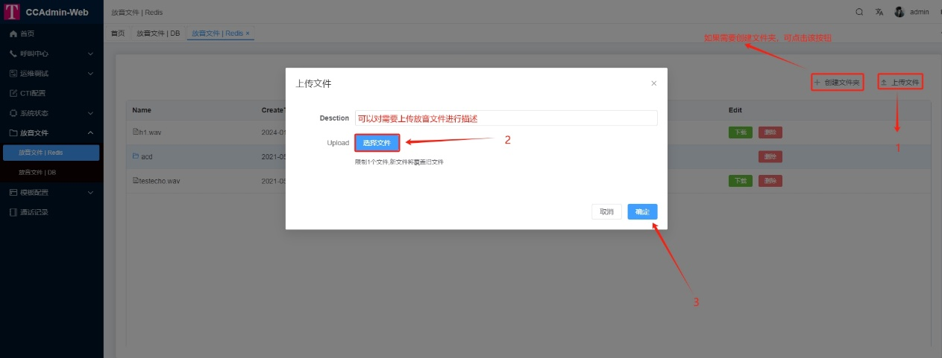The width and height of the screenshot is (942, 358).
Task: Click the 创建文件夹 button
Action: point(837,82)
